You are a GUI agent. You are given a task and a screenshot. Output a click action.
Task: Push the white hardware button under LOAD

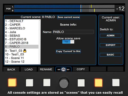pos(29,83)
